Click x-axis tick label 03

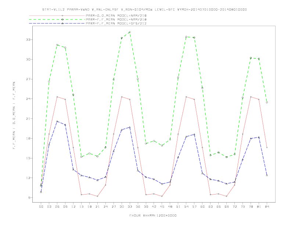coord(49,207)
